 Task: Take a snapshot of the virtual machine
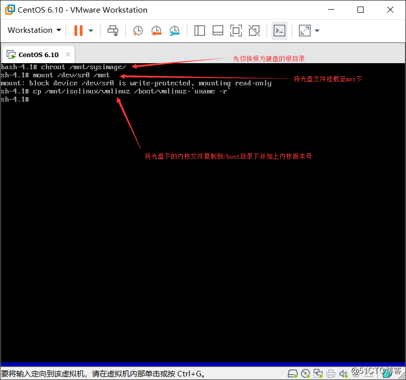coord(137,30)
